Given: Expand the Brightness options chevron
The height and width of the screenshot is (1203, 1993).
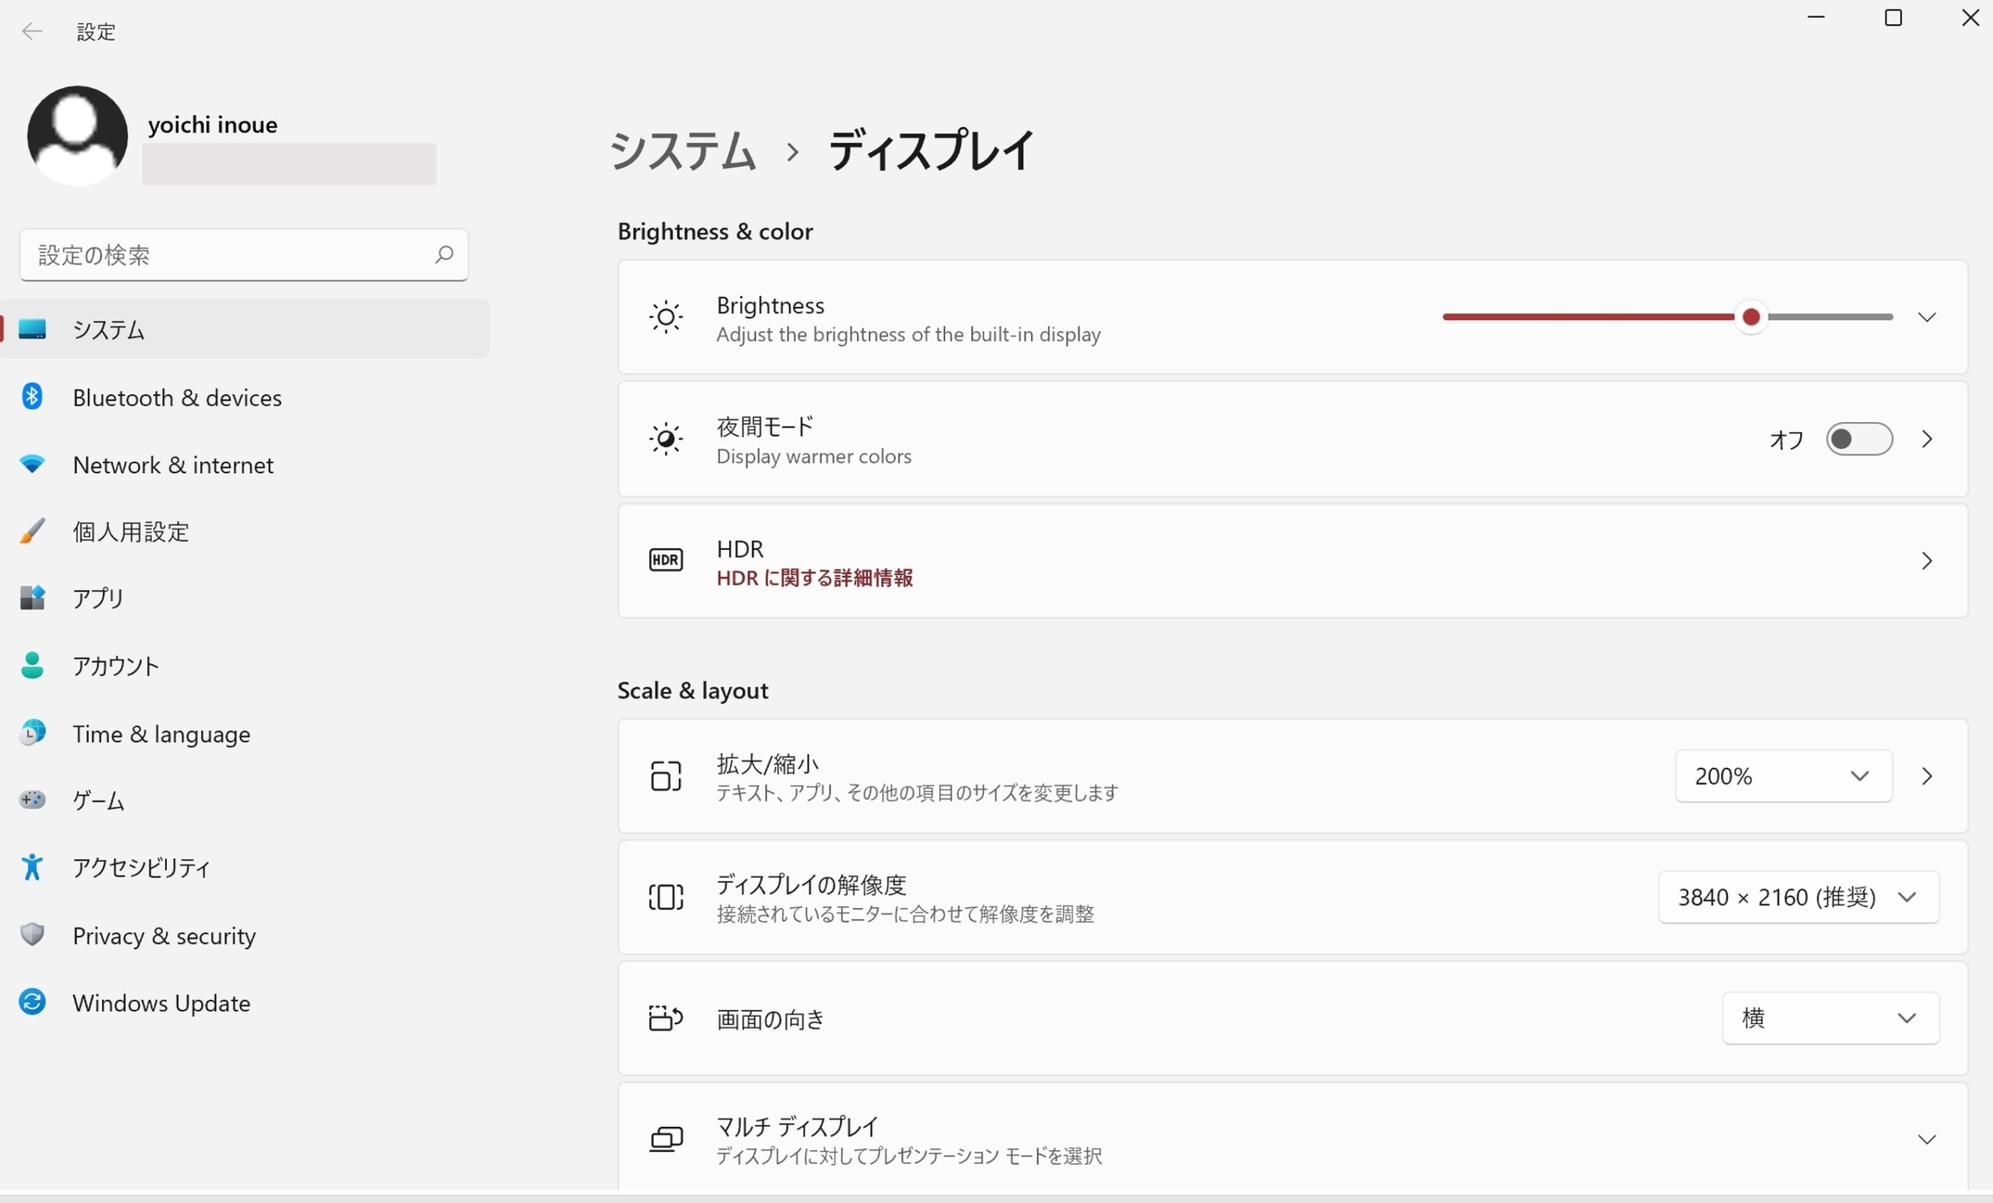Looking at the screenshot, I should [1927, 317].
